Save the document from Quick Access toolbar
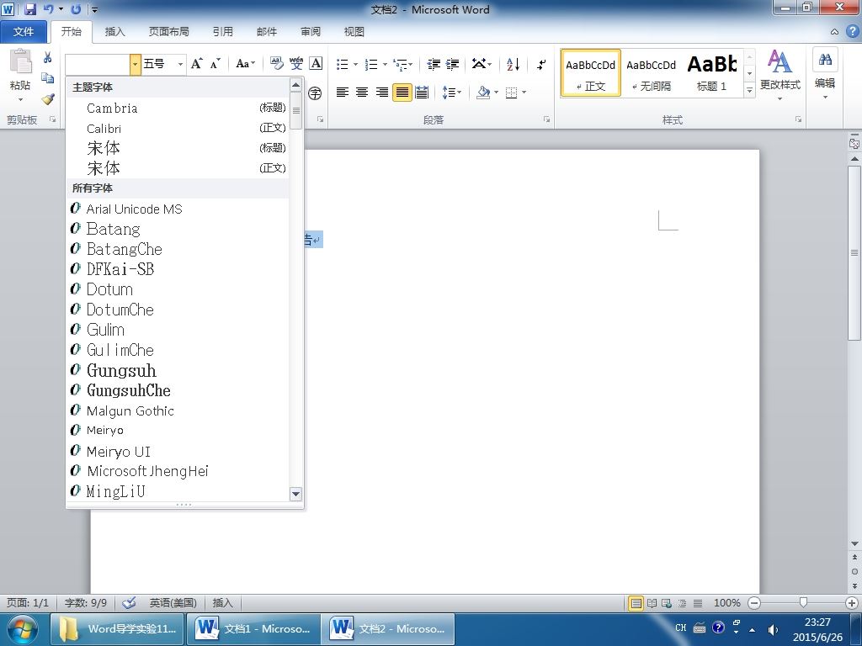Viewport: 862px width, 646px height. pos(30,9)
